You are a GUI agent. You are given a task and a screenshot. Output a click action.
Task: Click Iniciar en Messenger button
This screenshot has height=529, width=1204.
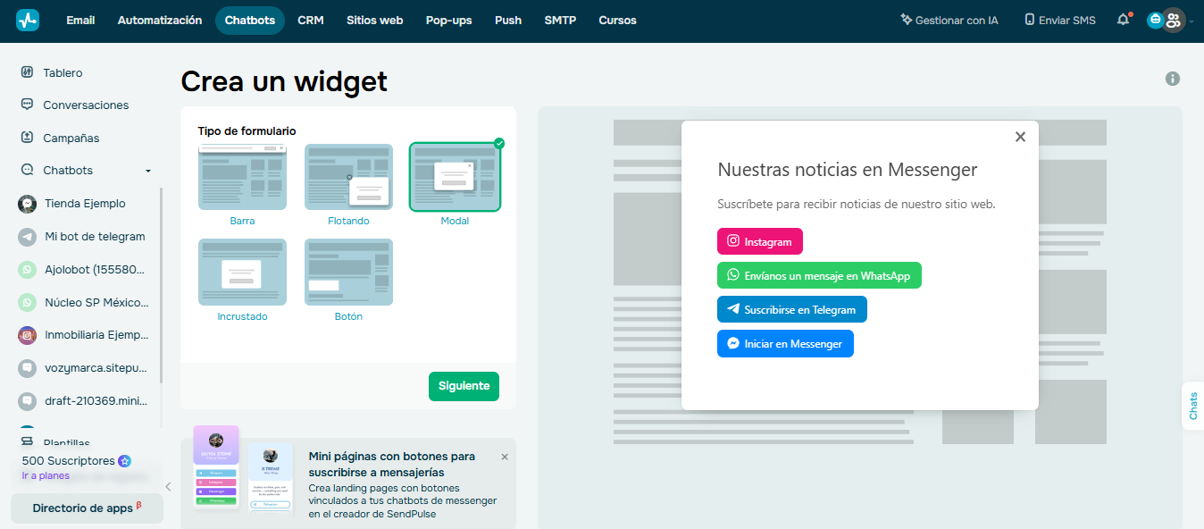(x=785, y=343)
